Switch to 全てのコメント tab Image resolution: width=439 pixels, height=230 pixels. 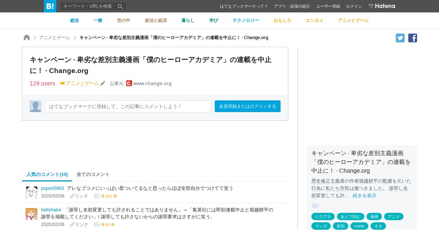tap(93, 175)
